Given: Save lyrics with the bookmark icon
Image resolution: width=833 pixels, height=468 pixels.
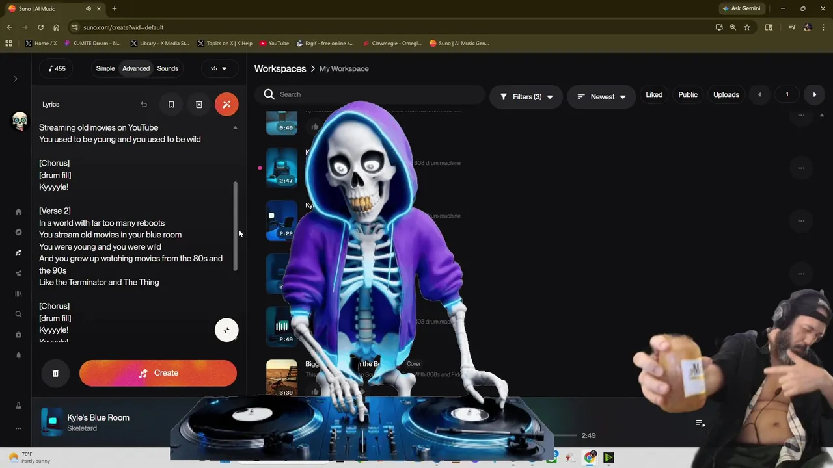Looking at the screenshot, I should click(171, 104).
